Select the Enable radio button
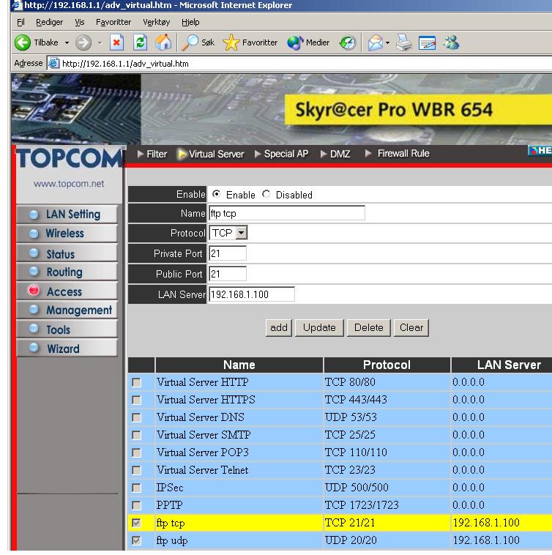This screenshot has width=552, height=555. click(x=216, y=194)
